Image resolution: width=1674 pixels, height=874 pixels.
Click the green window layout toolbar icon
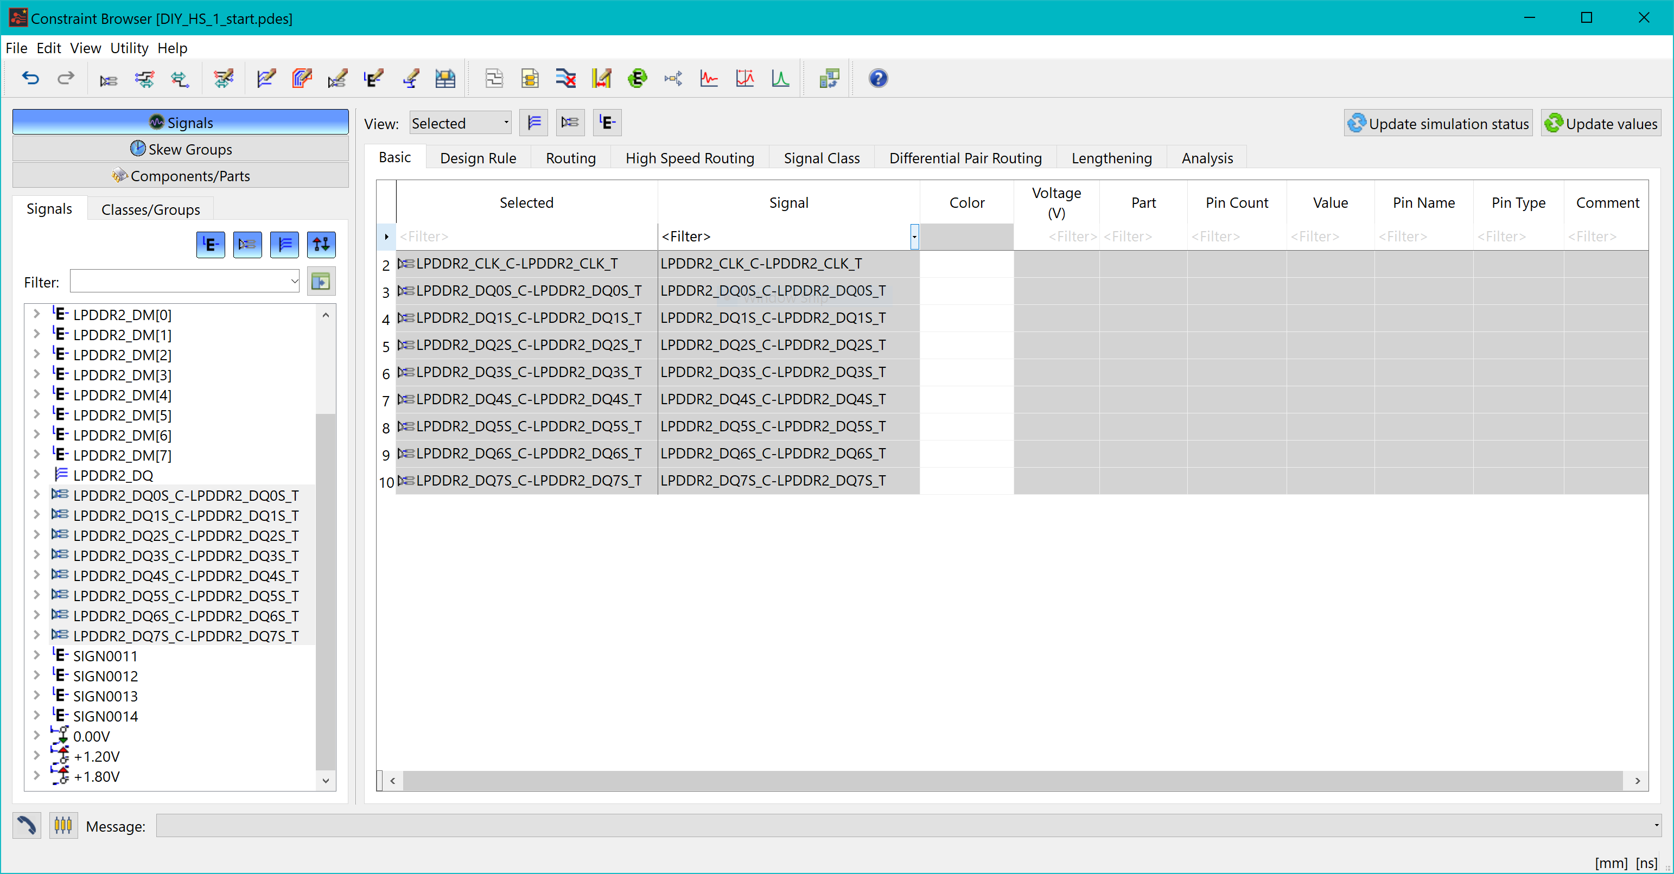829,79
